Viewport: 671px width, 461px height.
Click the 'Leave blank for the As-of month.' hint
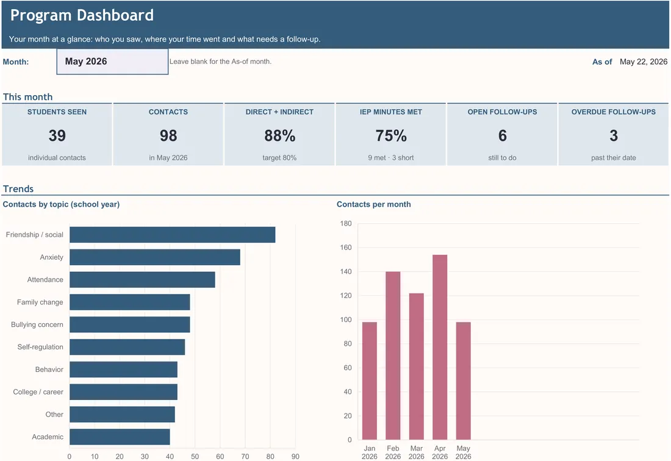220,62
